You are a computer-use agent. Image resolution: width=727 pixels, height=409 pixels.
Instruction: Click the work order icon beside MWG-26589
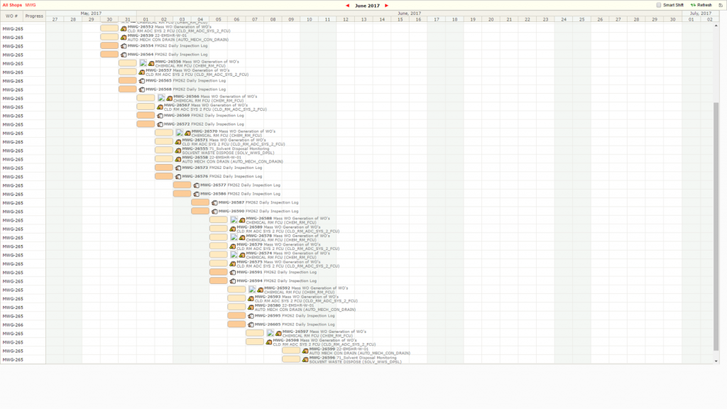[x=233, y=229]
